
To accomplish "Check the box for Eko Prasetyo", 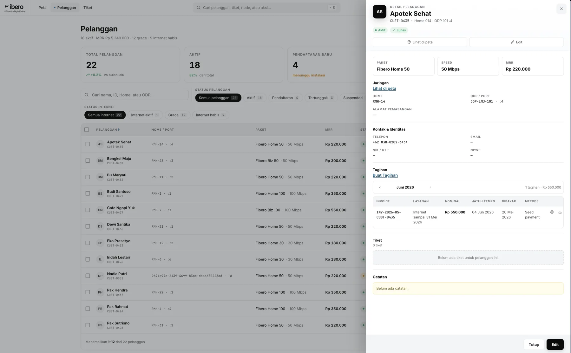I will point(88,243).
